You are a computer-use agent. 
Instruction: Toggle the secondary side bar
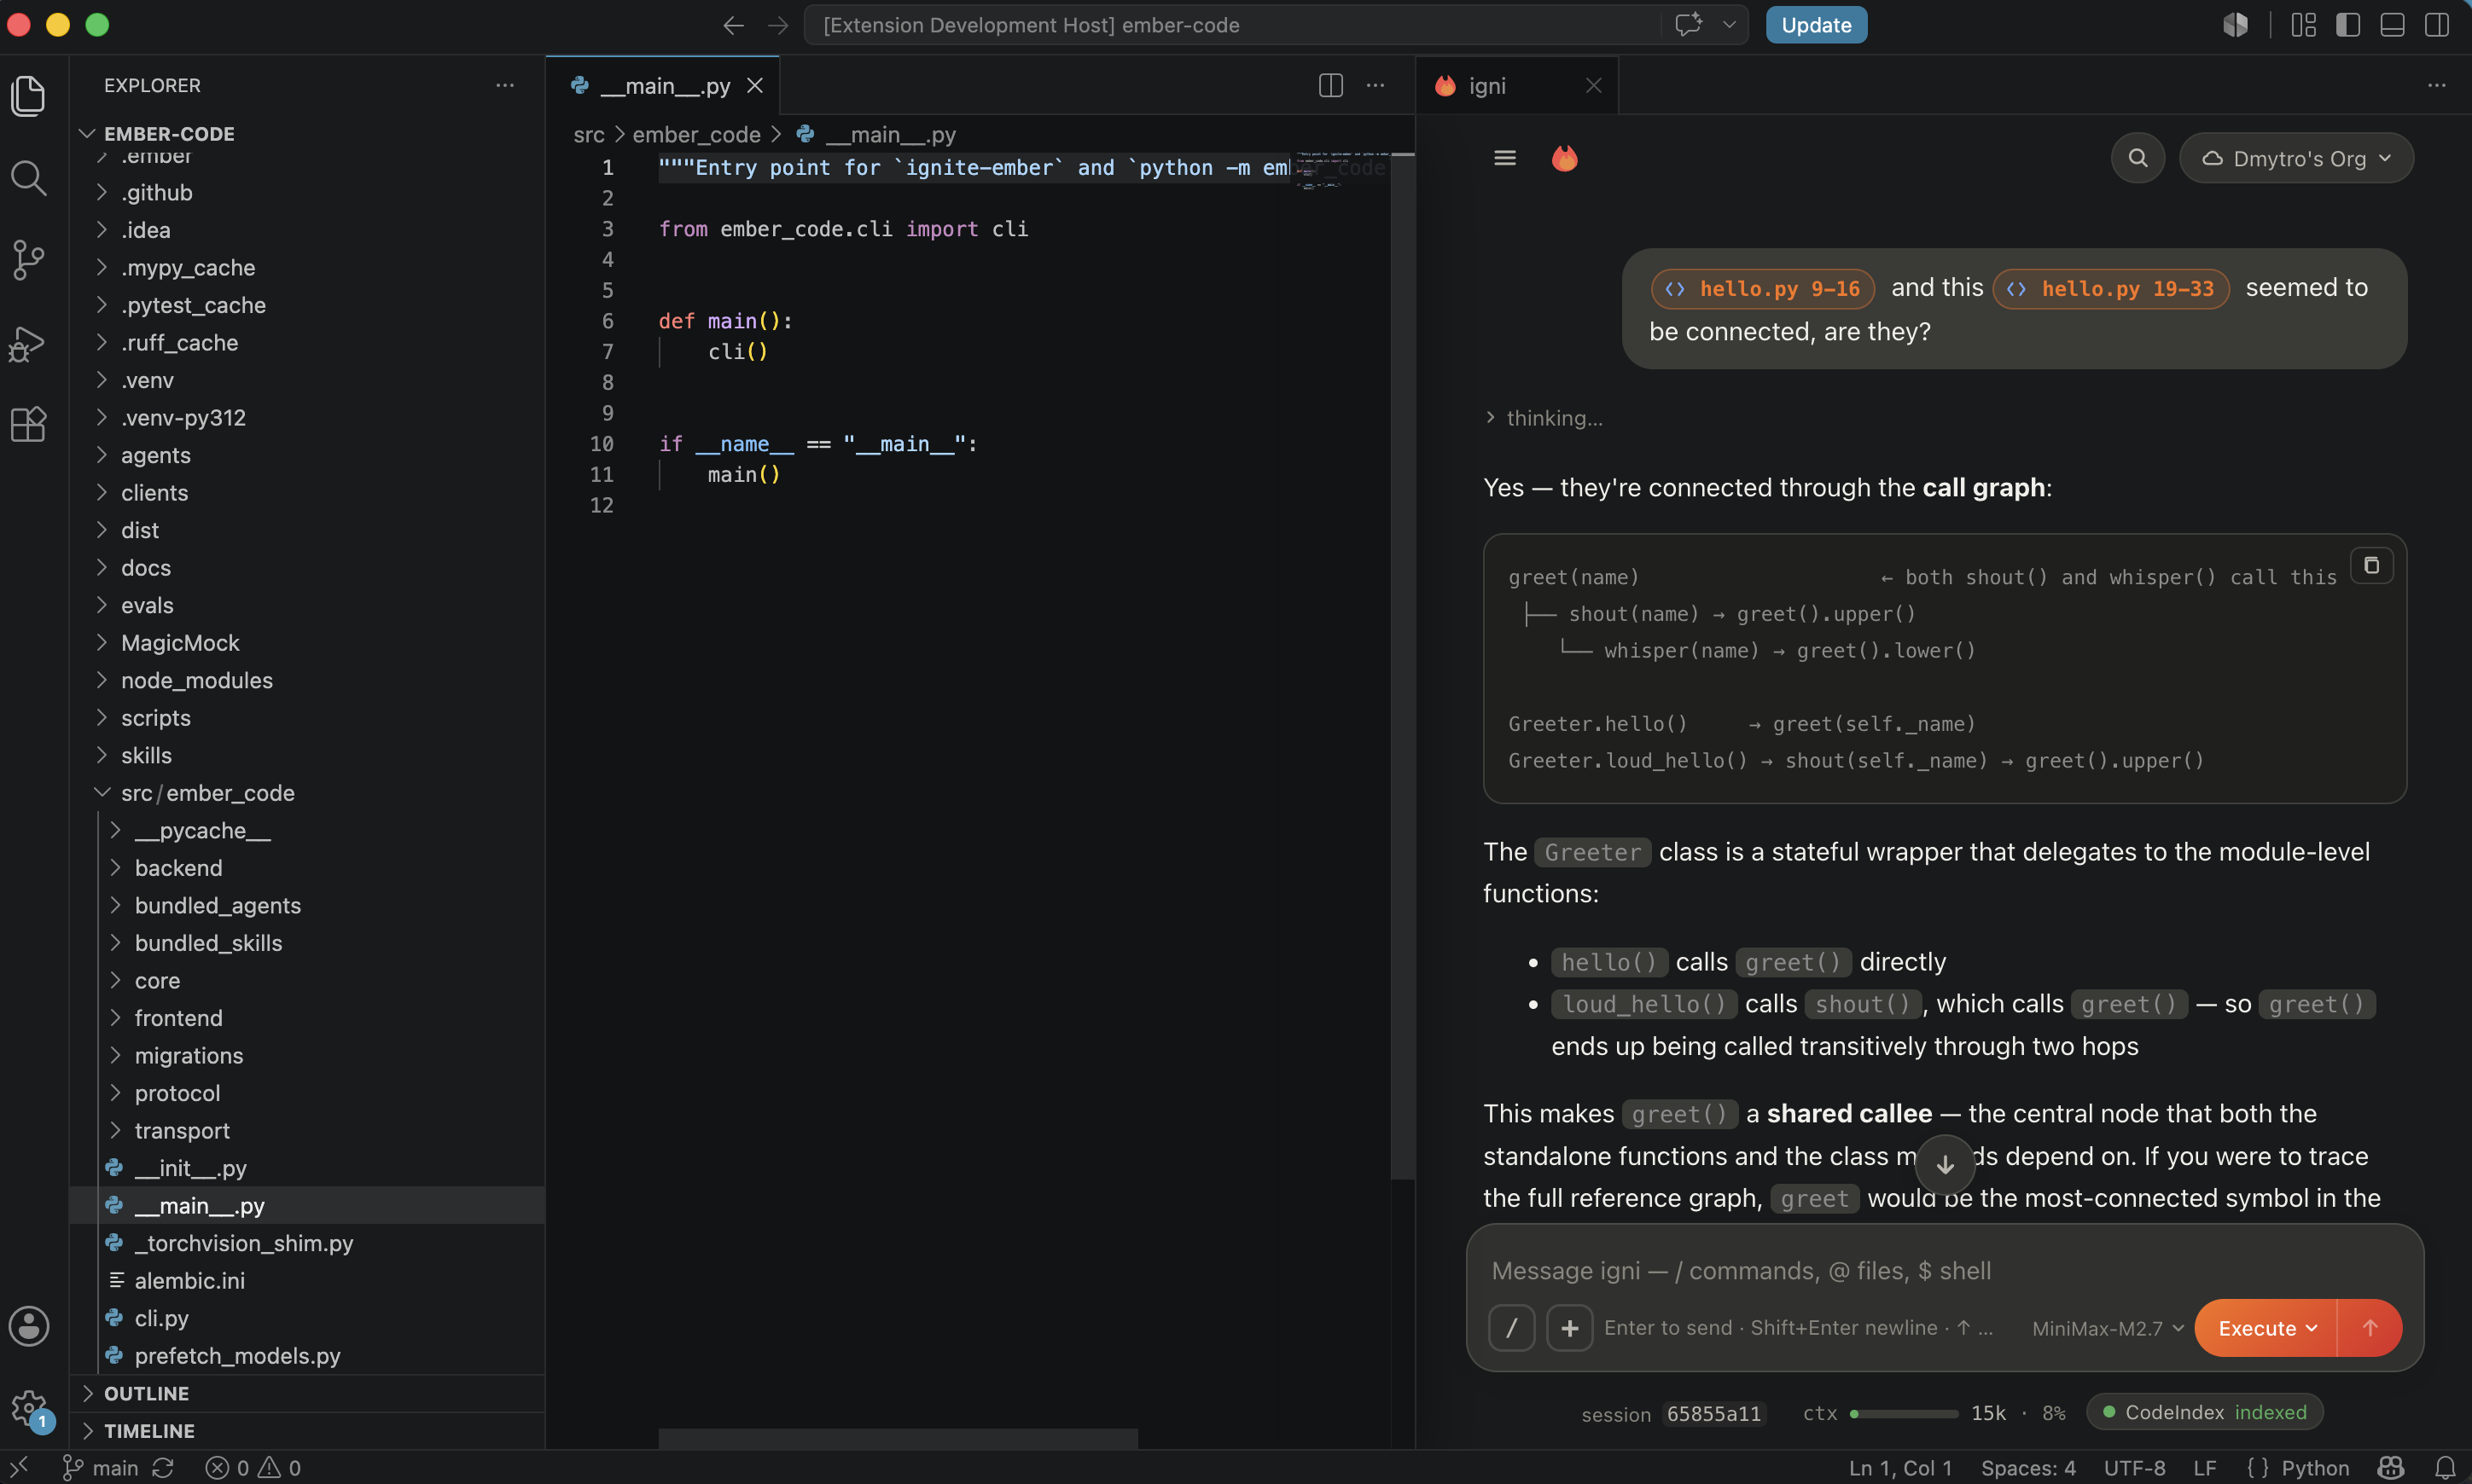[2437, 24]
